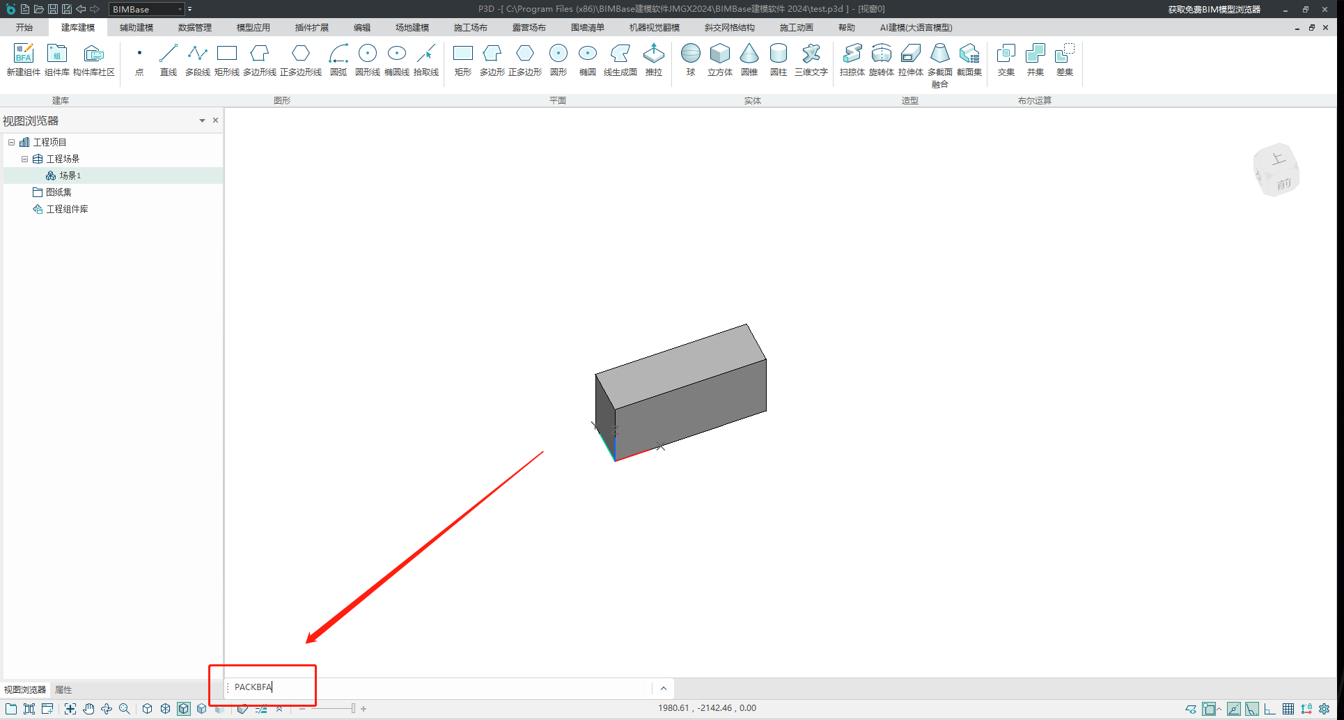
Task: Click the zoom slider handle in bottom toolbar
Action: pyautogui.click(x=353, y=709)
